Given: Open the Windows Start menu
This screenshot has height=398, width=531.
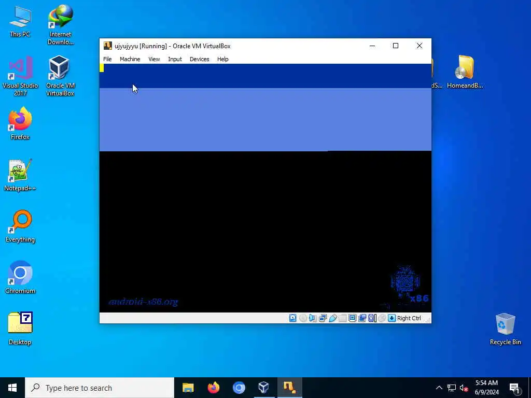Looking at the screenshot, I should click(x=12, y=388).
